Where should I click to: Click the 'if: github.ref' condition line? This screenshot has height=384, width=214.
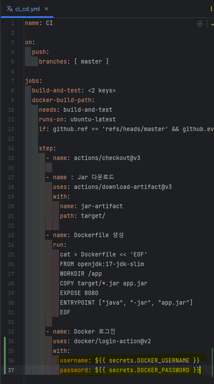click(126, 129)
